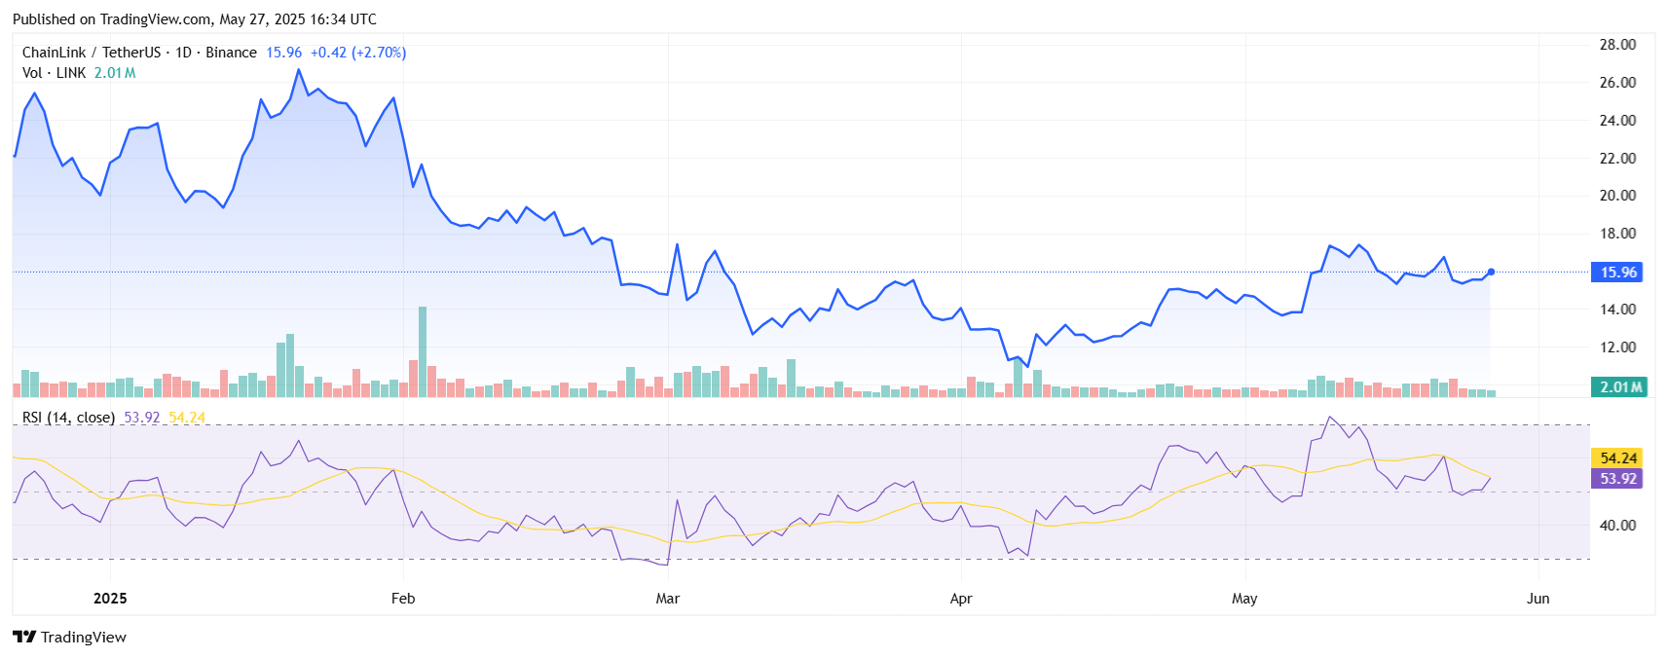Click the Jun label on the time axis
The image size is (1668, 658).
(x=1538, y=599)
